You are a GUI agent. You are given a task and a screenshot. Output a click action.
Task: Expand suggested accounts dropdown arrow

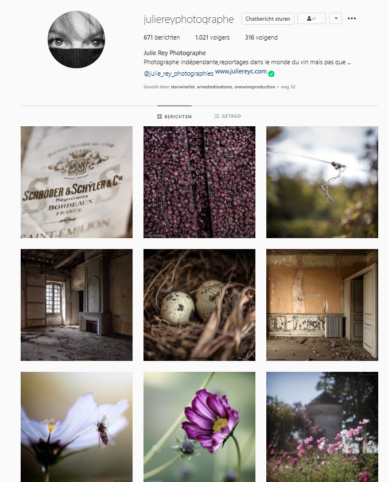click(x=336, y=18)
